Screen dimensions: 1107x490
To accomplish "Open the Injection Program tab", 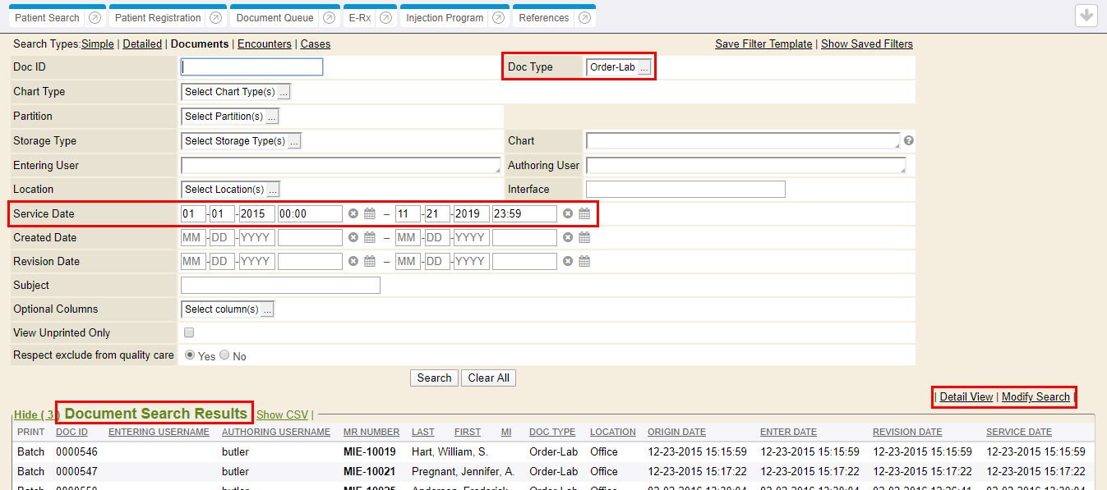I will tap(445, 18).
